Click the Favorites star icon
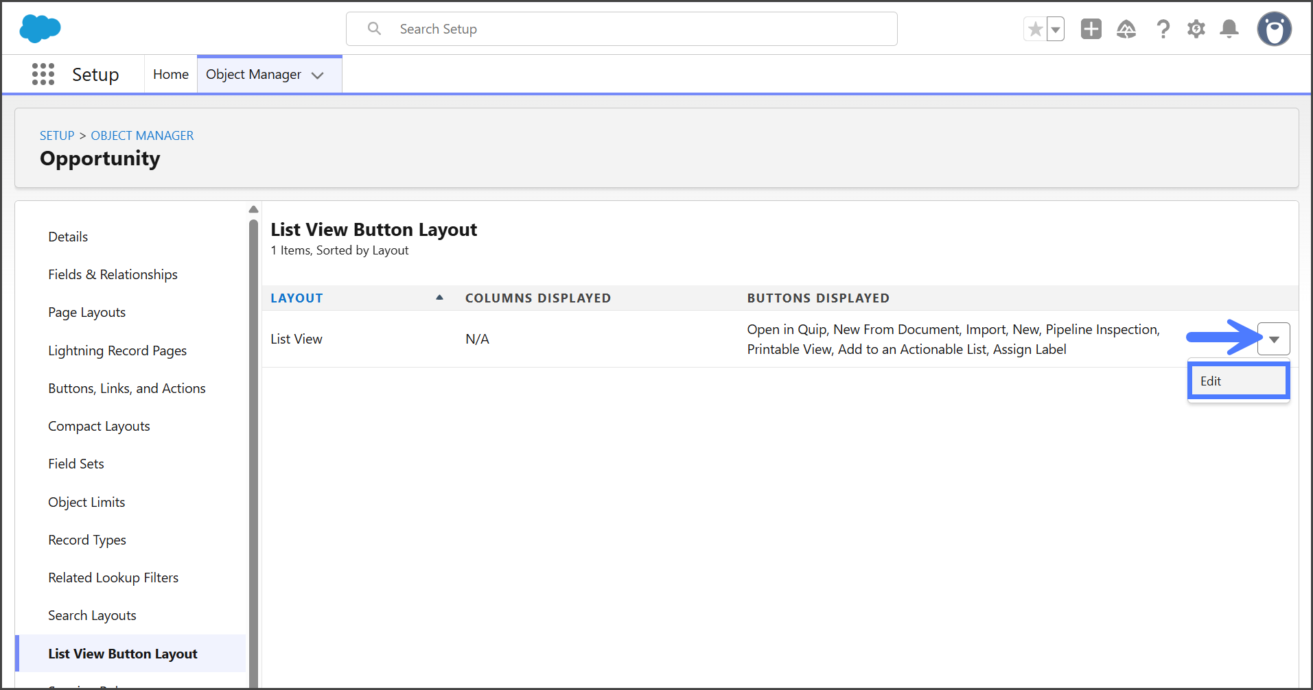Image resolution: width=1313 pixels, height=690 pixels. pos(1035,29)
